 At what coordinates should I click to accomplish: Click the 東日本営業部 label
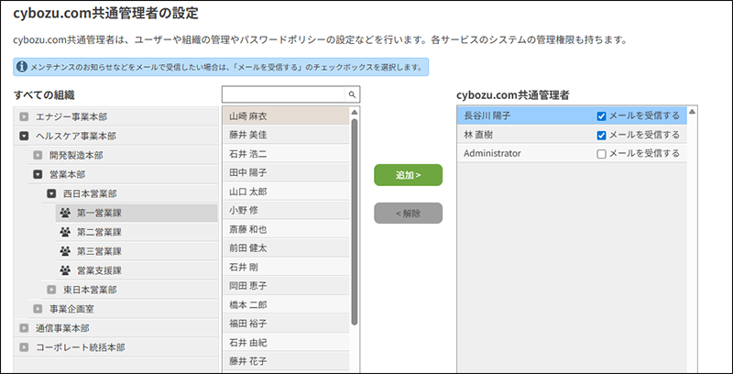point(90,290)
